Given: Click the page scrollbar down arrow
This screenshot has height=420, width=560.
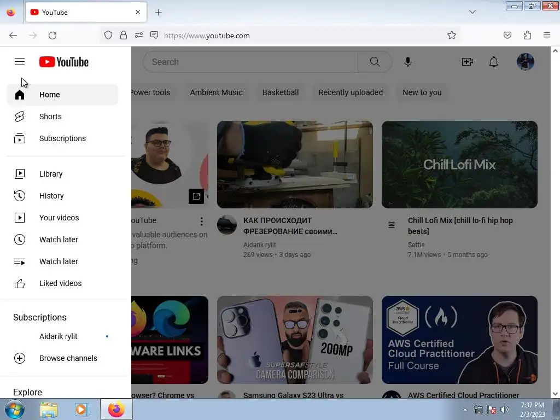Looking at the screenshot, I should [556, 394].
